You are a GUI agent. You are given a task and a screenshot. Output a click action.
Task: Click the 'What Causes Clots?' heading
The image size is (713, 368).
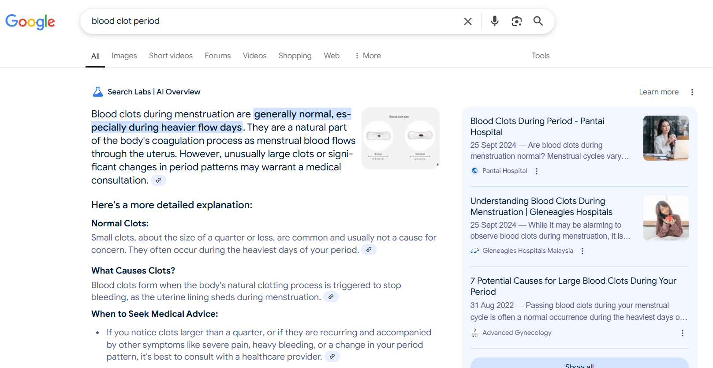[133, 270]
